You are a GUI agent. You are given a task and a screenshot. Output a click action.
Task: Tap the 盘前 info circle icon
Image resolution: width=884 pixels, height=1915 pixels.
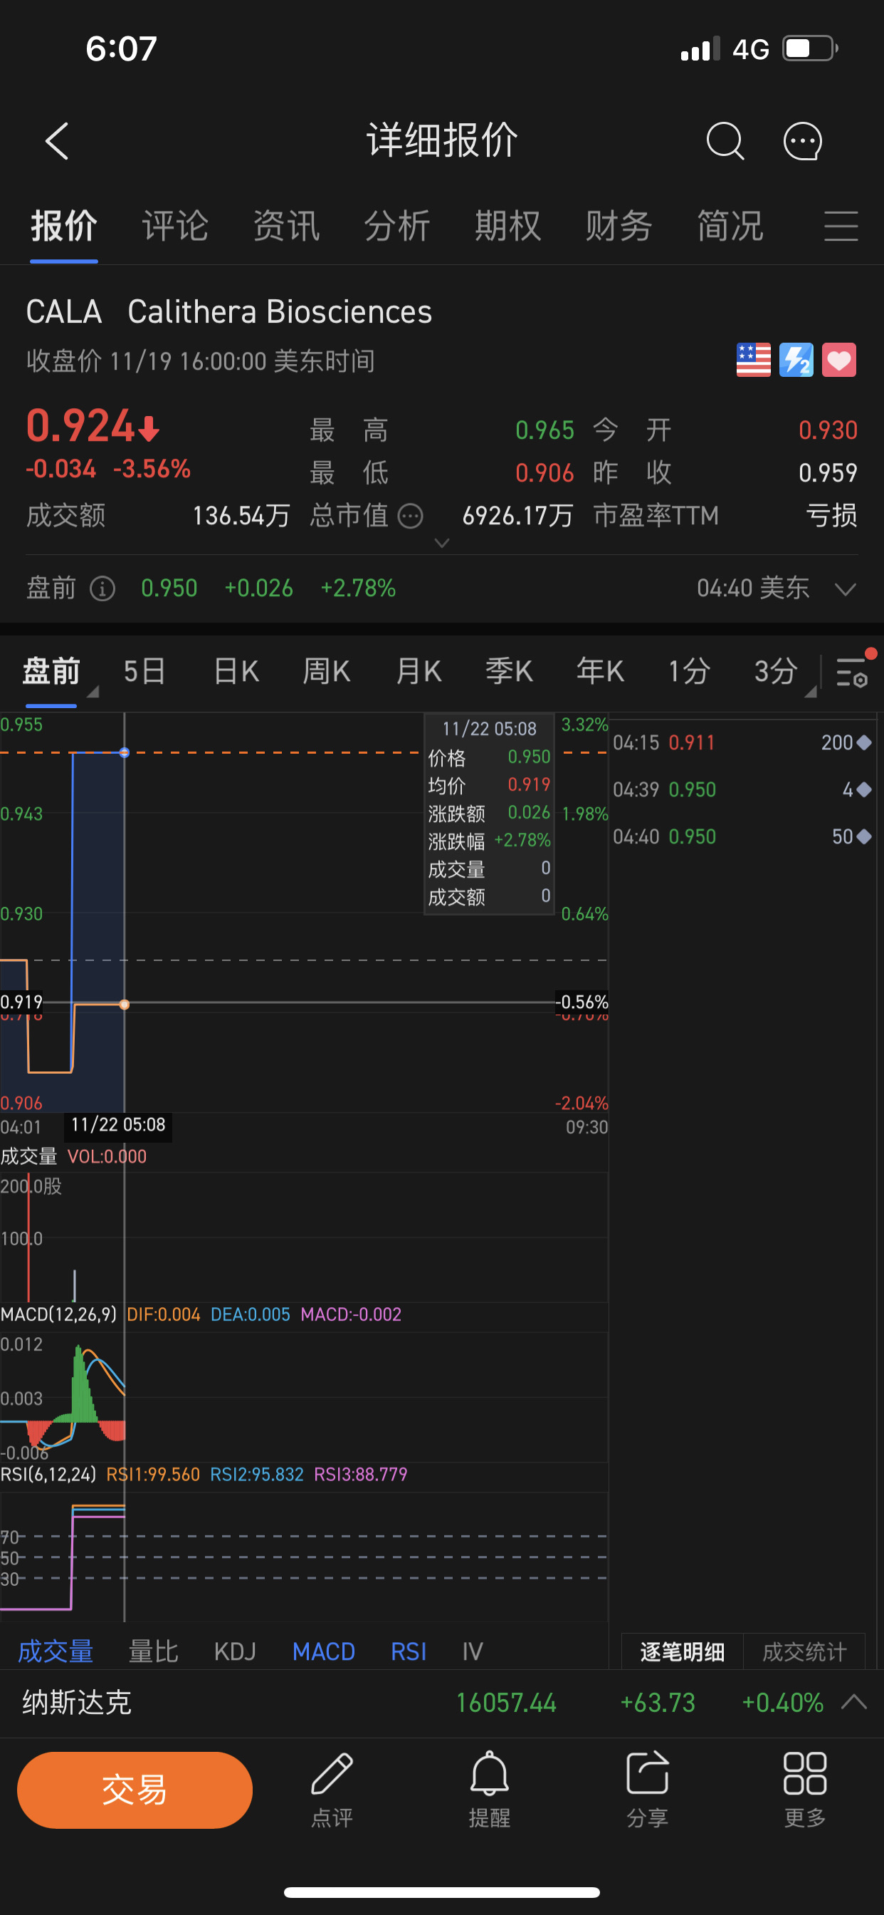(x=102, y=588)
